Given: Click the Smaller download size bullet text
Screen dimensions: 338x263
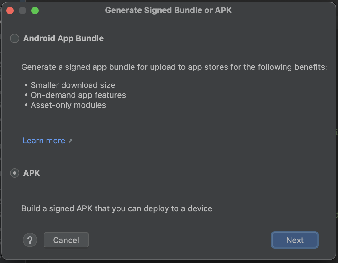Looking at the screenshot, I should [73, 85].
